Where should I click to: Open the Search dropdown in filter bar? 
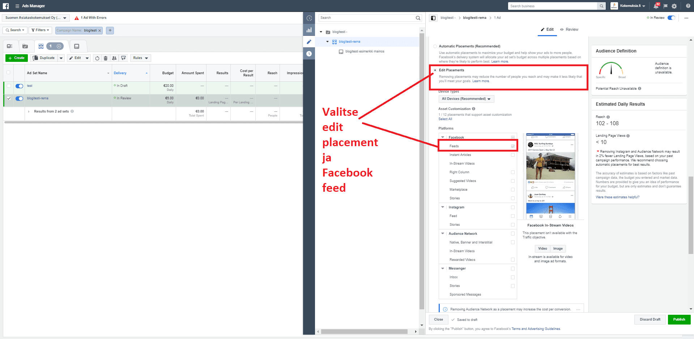coord(15,30)
